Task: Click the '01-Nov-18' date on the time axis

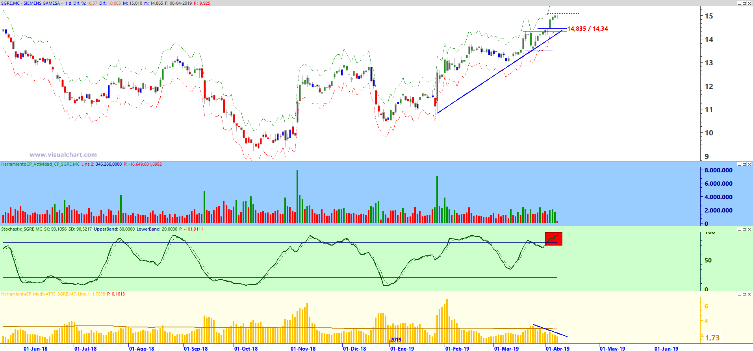Action: [x=303, y=348]
